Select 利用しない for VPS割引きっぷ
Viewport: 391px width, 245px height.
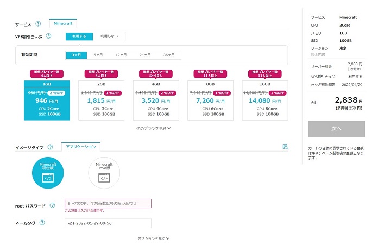109,36
